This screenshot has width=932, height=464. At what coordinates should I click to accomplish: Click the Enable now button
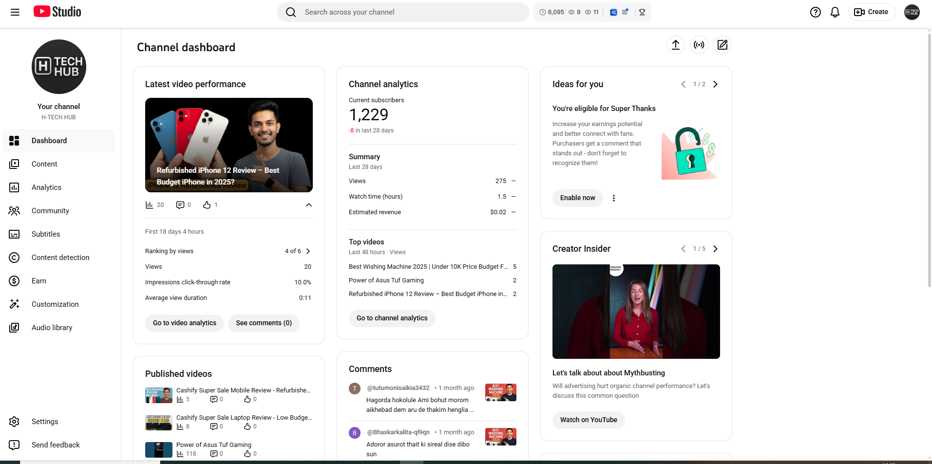(577, 198)
